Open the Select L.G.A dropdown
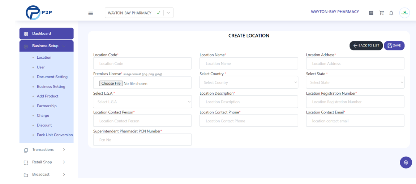The width and height of the screenshot is (416, 184). pyautogui.click(x=142, y=102)
